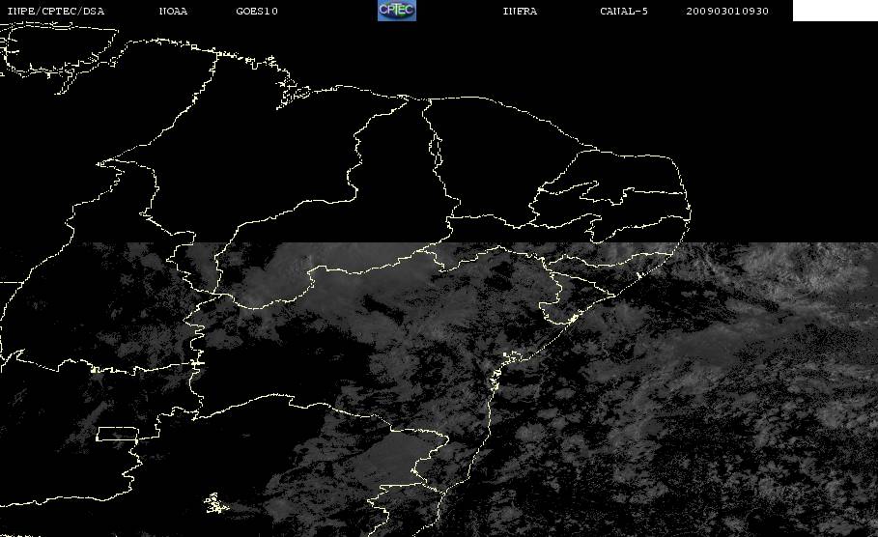Select the 200903010930 timestamp text
This screenshot has height=537, width=878.
pyautogui.click(x=727, y=12)
